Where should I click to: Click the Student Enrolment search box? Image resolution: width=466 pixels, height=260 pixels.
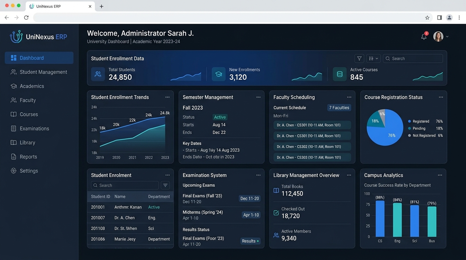125,185
